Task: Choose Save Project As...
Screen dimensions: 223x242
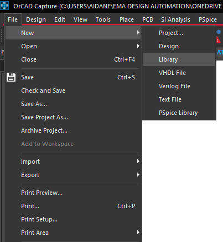Action: 73,117
